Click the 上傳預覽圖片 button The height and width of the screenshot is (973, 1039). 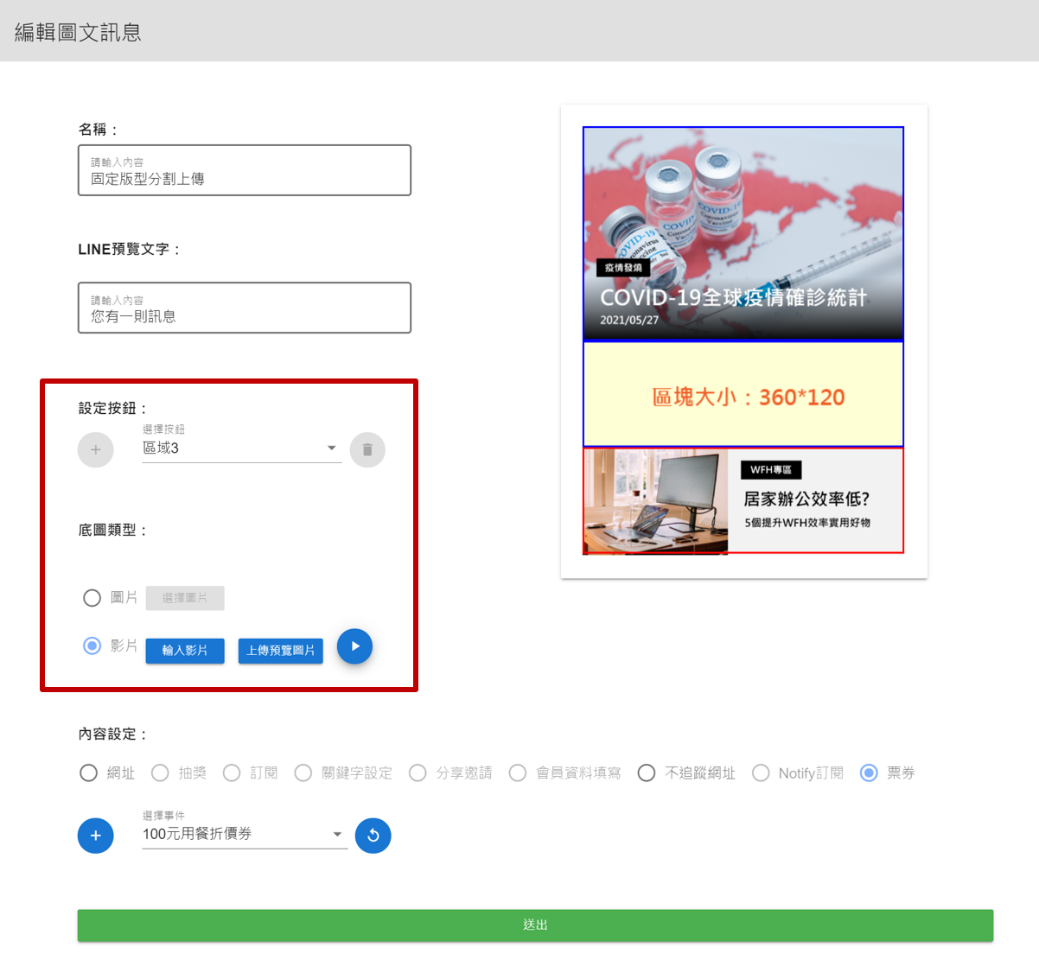pos(280,651)
